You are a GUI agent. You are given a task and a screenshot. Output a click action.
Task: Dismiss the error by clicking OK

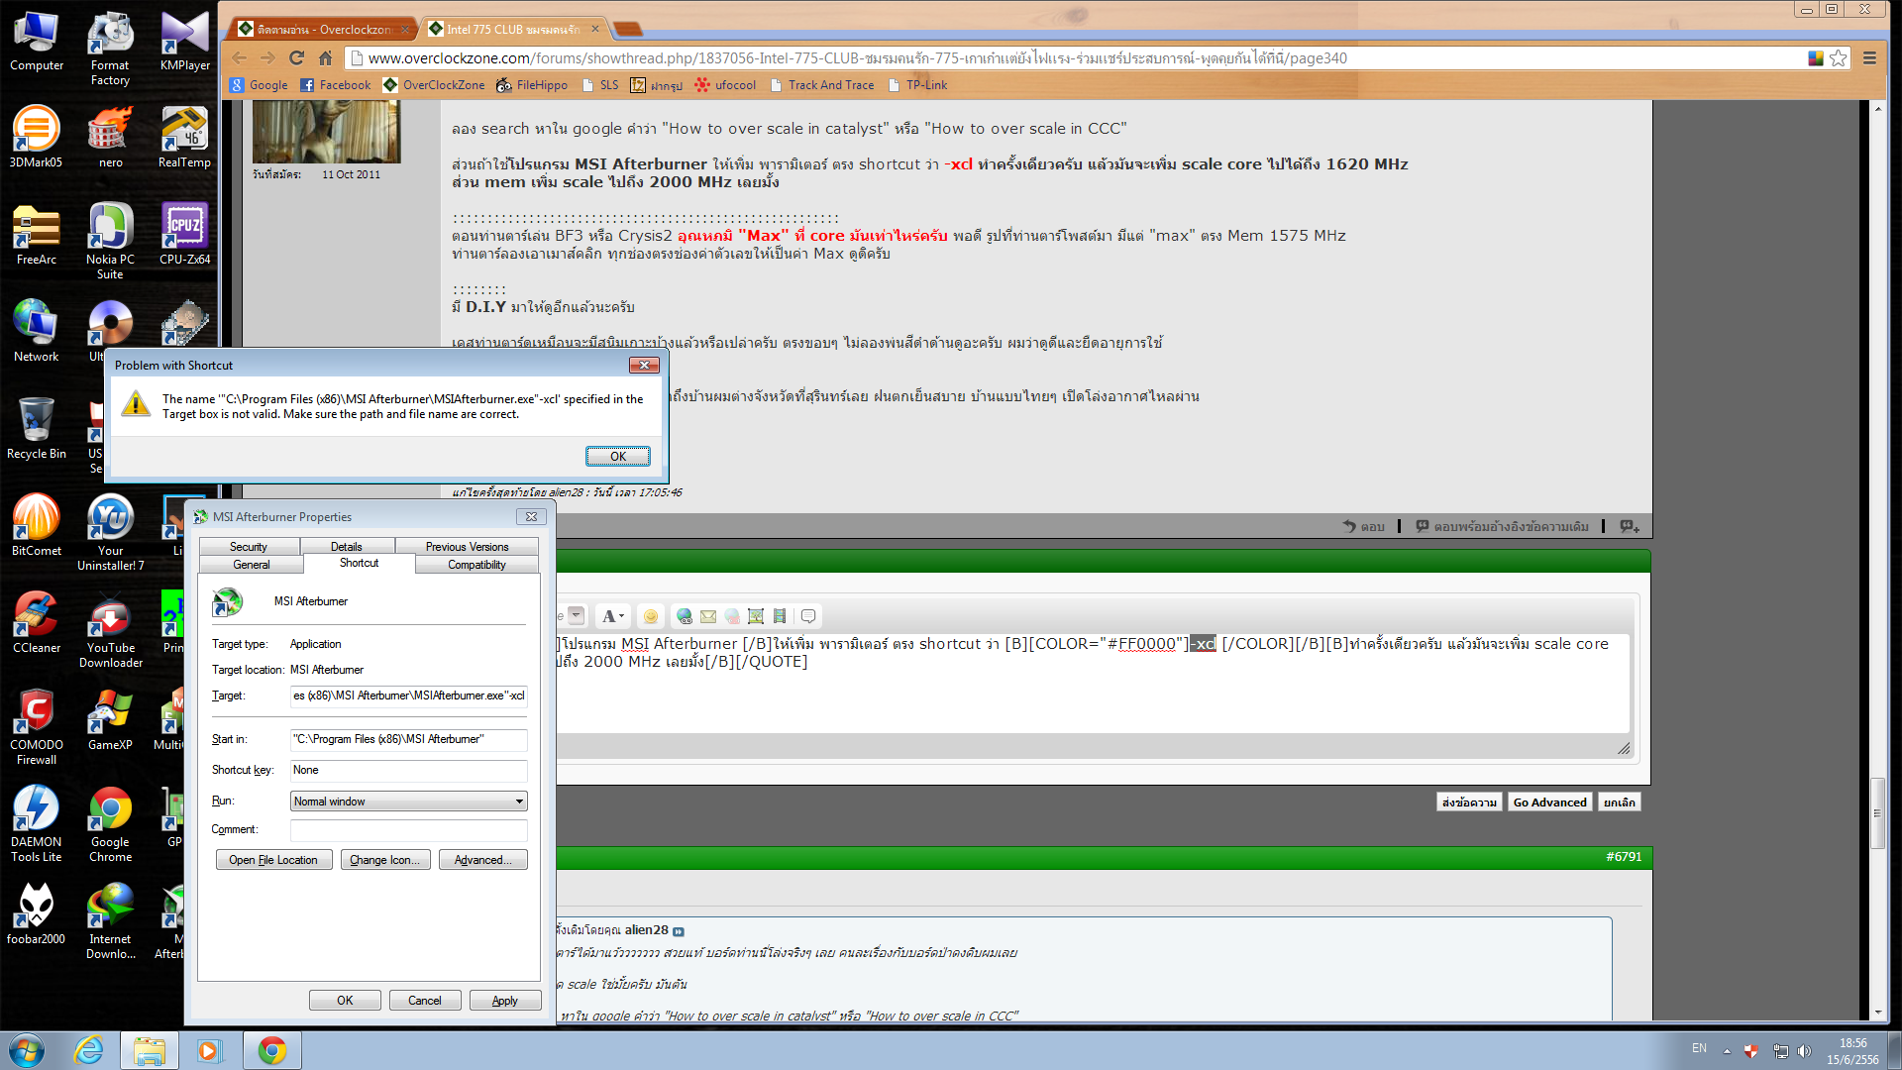click(617, 456)
